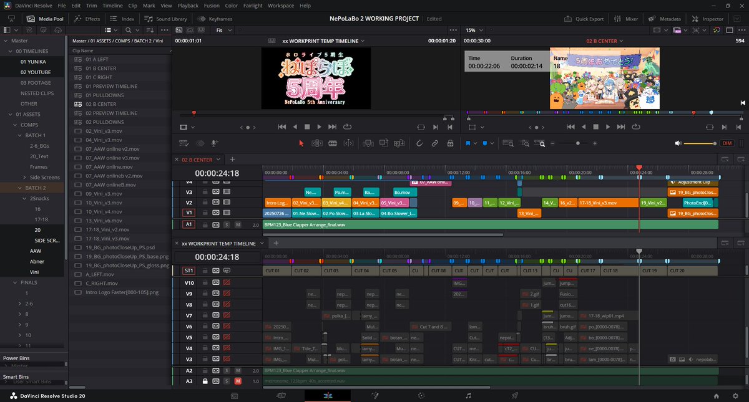Open the Deliver page rocket icon

[x=515, y=396]
